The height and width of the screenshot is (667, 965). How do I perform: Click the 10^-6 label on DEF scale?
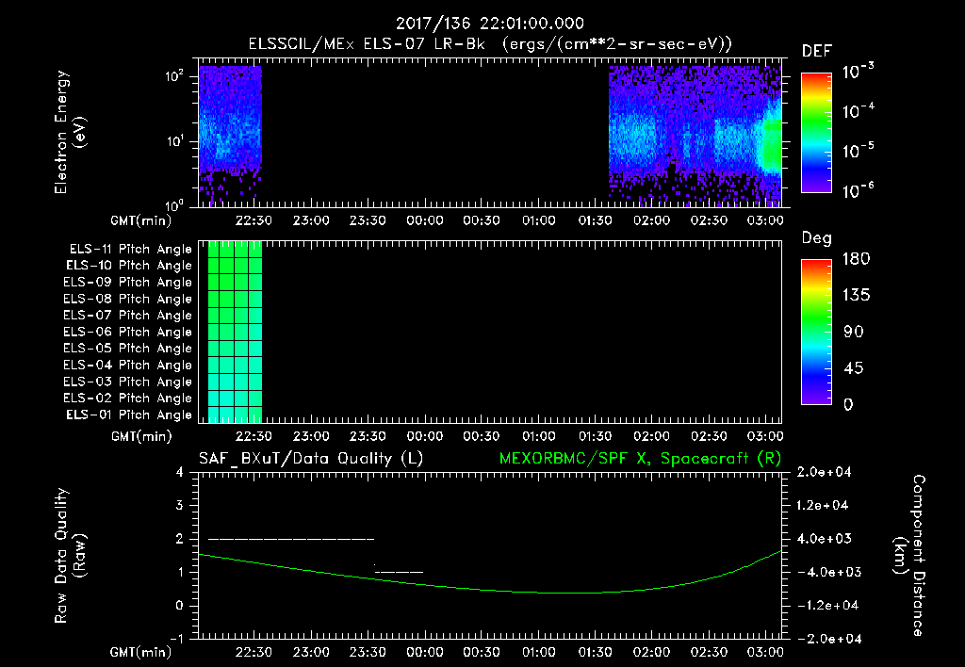859,190
